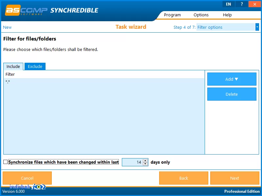Screen dimensions: 262x196
Task: Open the Program menu
Action: coord(172,15)
